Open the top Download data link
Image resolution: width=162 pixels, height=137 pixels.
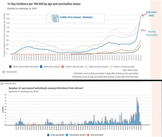(x=11, y=72)
